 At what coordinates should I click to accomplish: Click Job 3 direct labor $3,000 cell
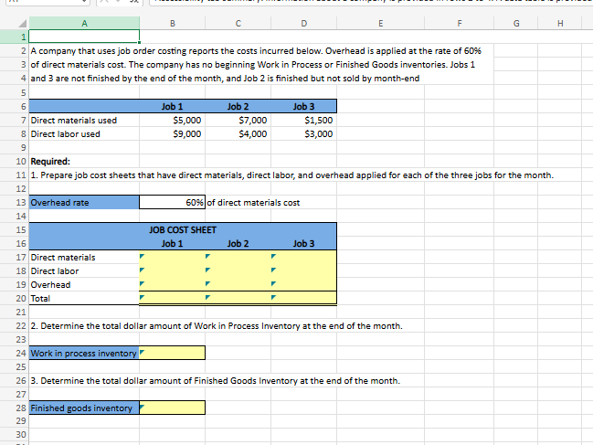point(304,133)
